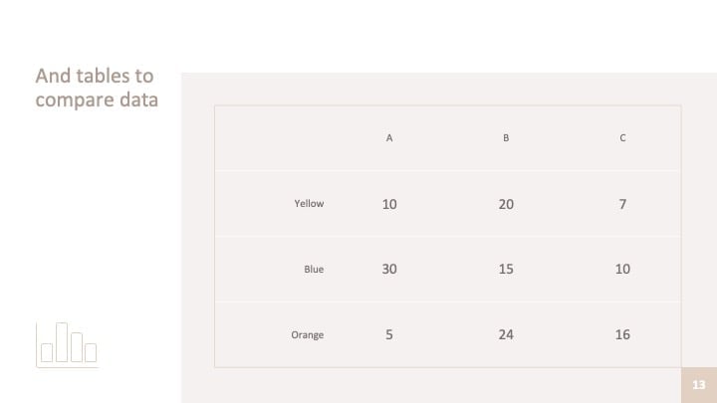Select column header B
This screenshot has width=717, height=403.
[506, 138]
